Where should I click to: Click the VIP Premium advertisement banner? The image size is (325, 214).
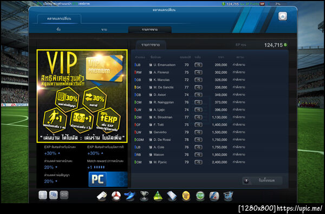coord(82,96)
